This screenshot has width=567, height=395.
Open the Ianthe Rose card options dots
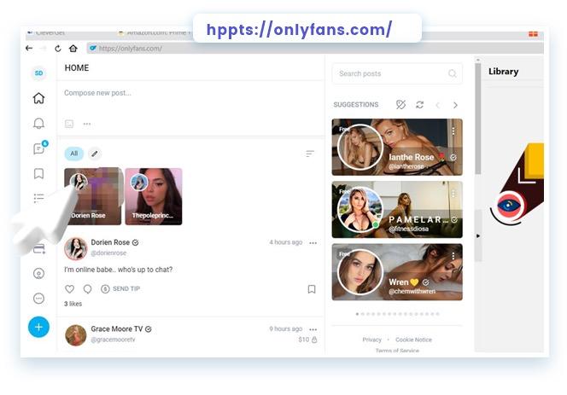point(453,131)
